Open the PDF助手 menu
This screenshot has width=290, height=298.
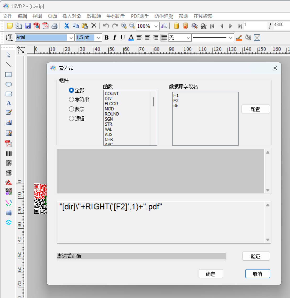(x=140, y=16)
